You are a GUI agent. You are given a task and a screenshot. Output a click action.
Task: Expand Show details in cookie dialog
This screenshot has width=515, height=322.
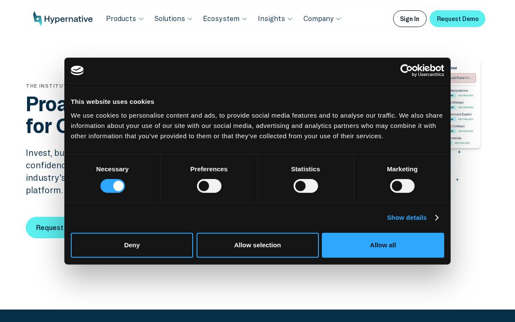tap(412, 218)
